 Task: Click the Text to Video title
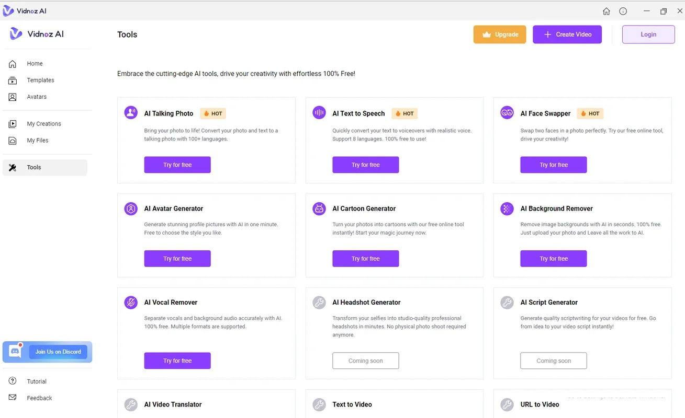tap(352, 404)
